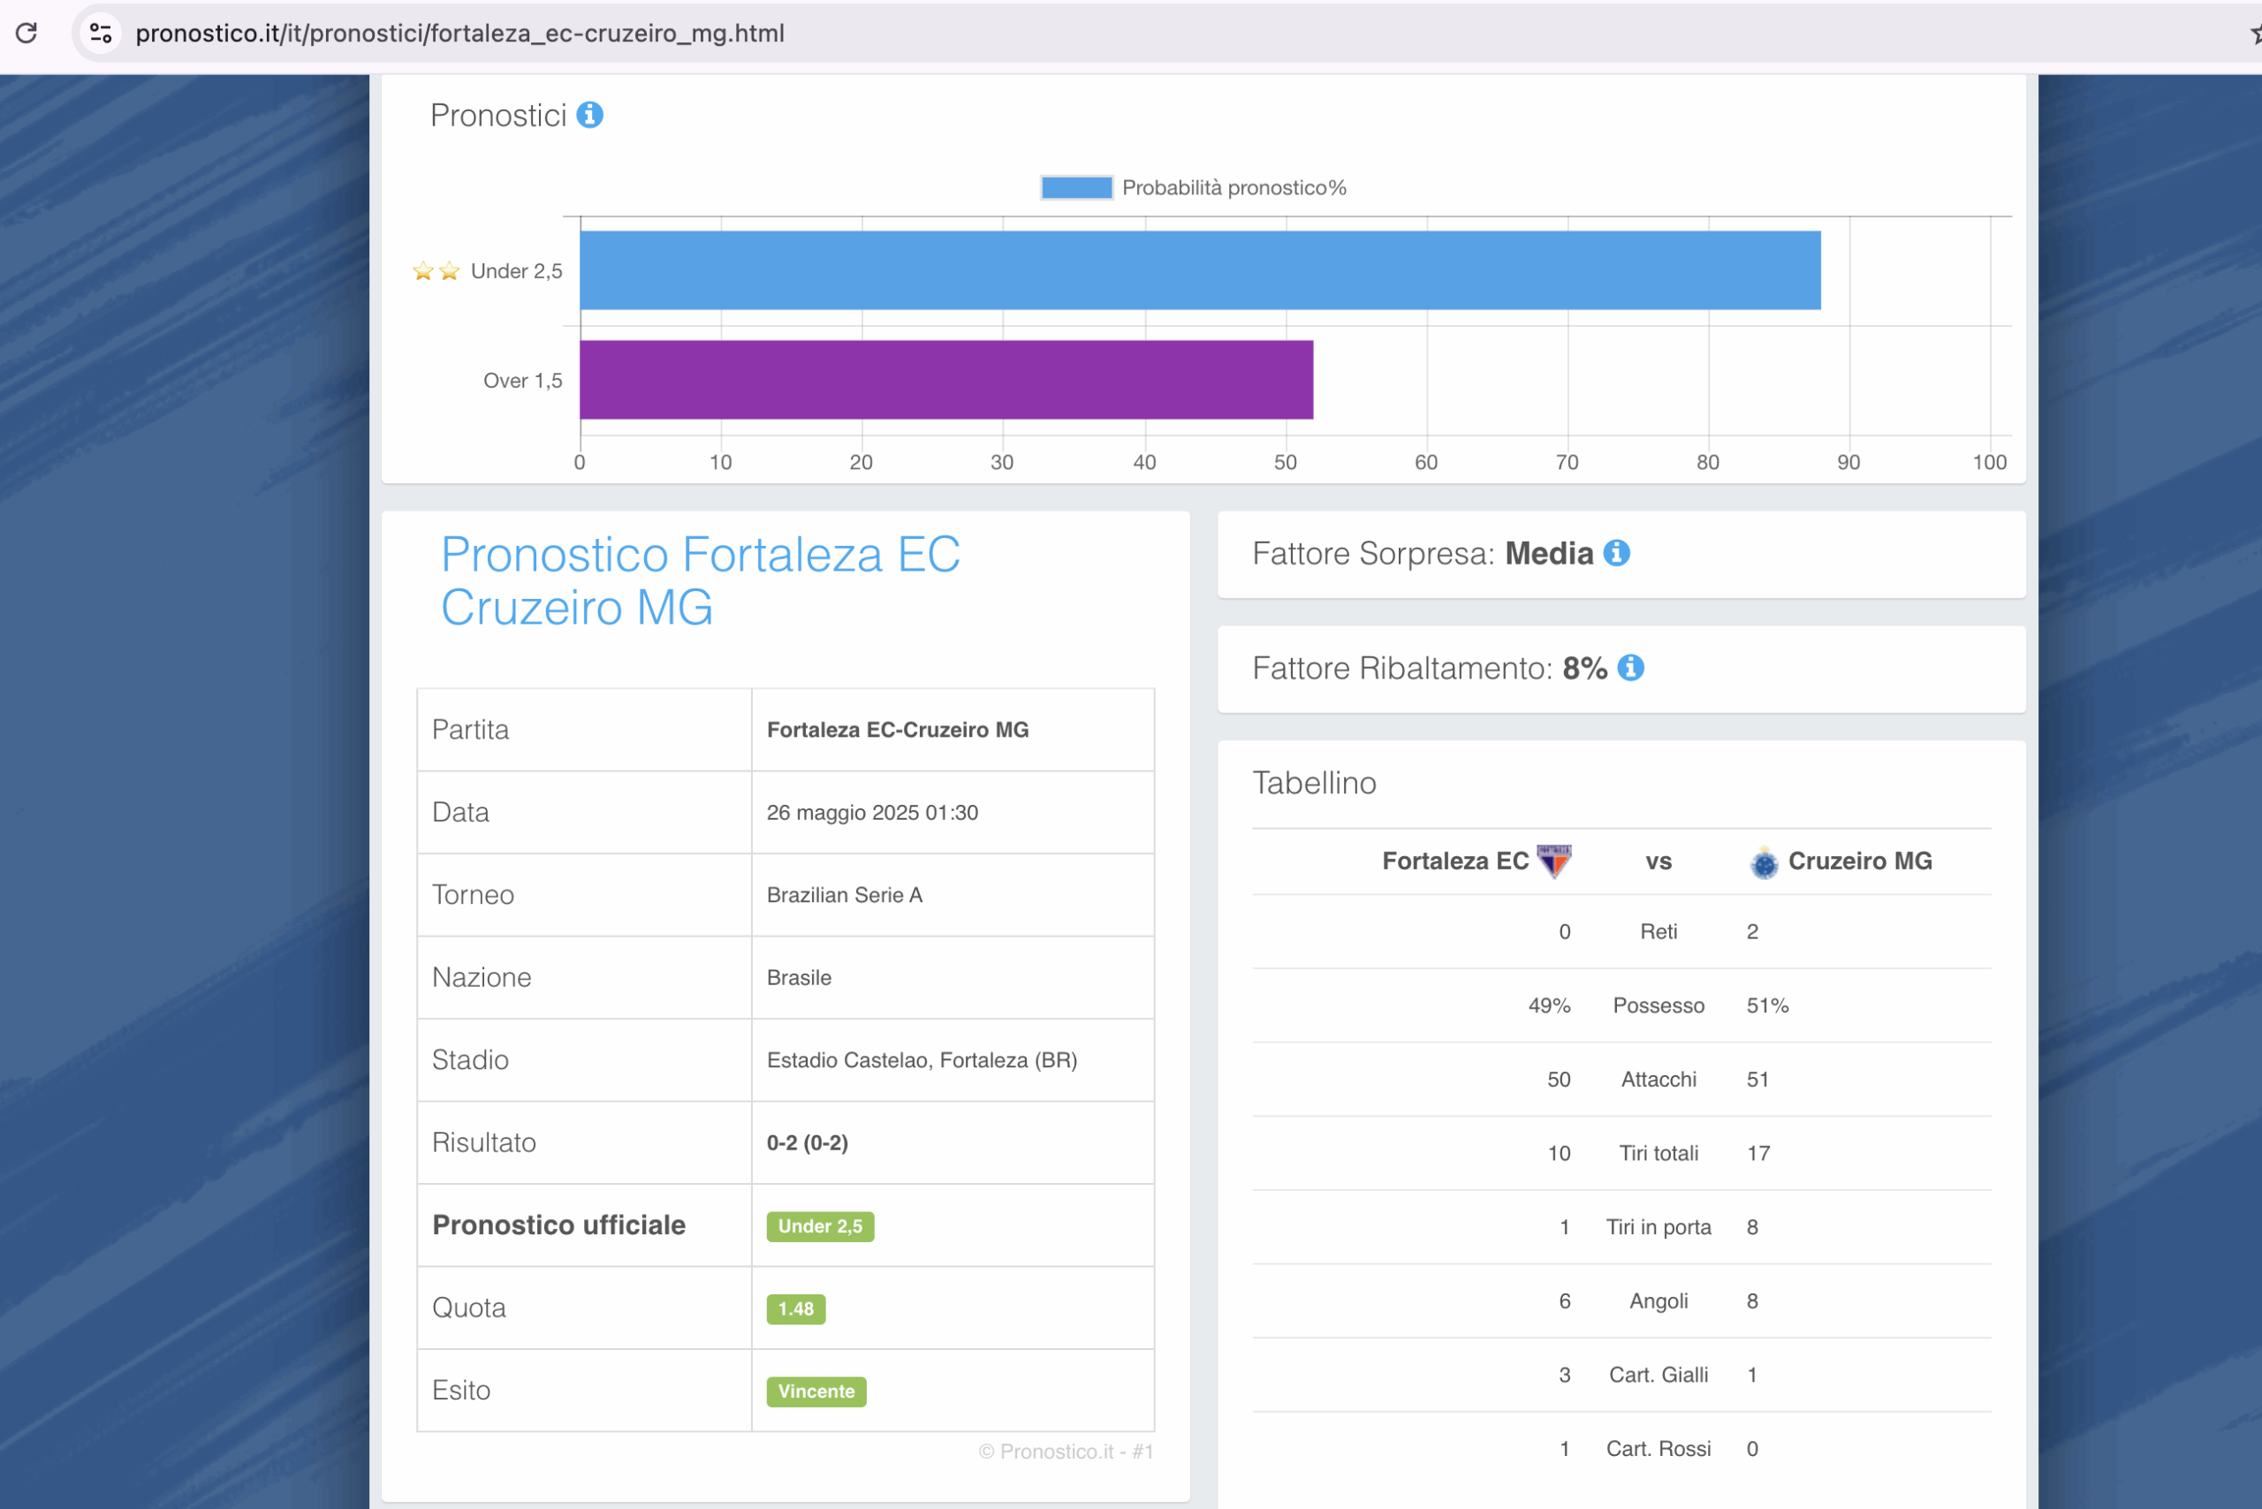This screenshot has width=2262, height=1509.
Task: Click the 1.48 quota badge
Action: coord(795,1308)
